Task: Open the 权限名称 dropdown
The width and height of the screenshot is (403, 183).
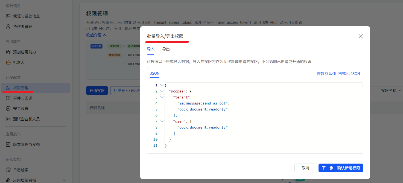Action: tap(390, 91)
